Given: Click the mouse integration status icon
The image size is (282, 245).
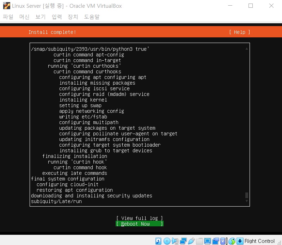Looking at the screenshot, I should pos(232,241).
